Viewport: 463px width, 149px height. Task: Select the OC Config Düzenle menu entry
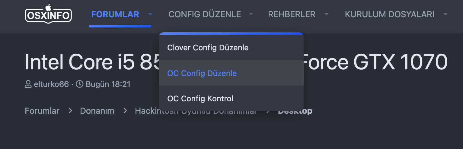click(x=202, y=73)
